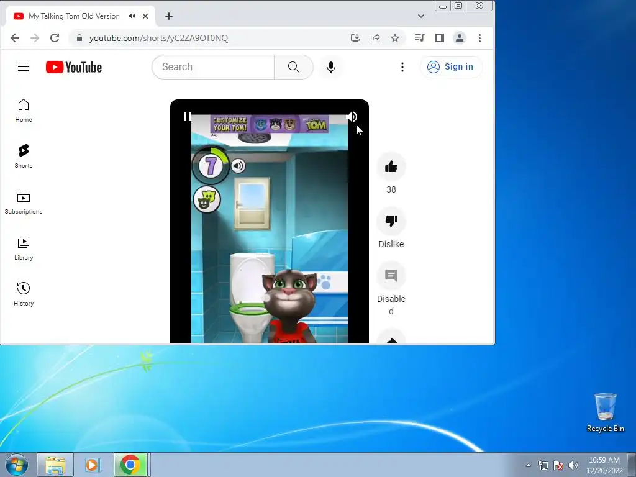The height and width of the screenshot is (477, 636).
Task: Click the address bar URL
Action: [158, 38]
